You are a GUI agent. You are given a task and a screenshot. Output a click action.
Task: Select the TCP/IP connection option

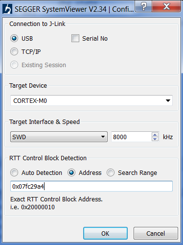pyautogui.click(x=14, y=51)
